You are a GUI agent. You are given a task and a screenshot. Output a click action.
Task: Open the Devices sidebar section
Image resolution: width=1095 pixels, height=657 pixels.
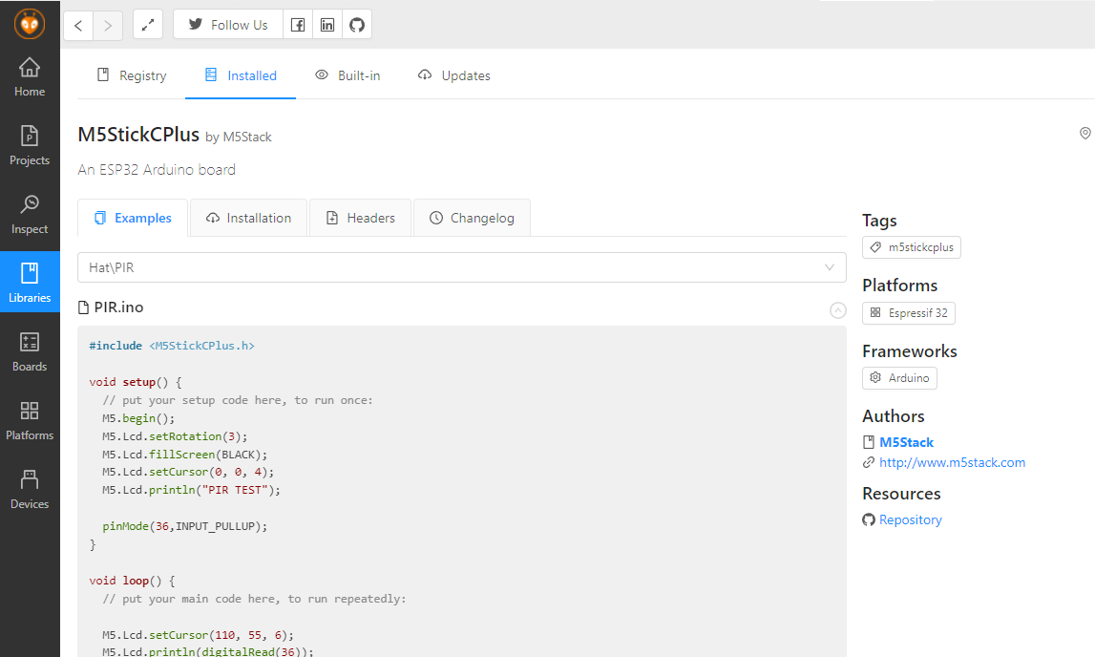30,490
